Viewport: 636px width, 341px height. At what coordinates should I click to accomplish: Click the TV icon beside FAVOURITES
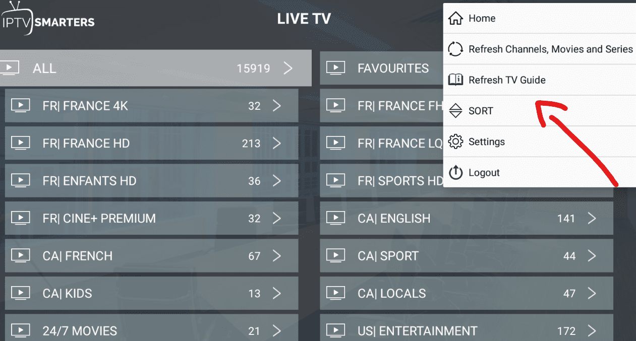pyautogui.click(x=335, y=68)
